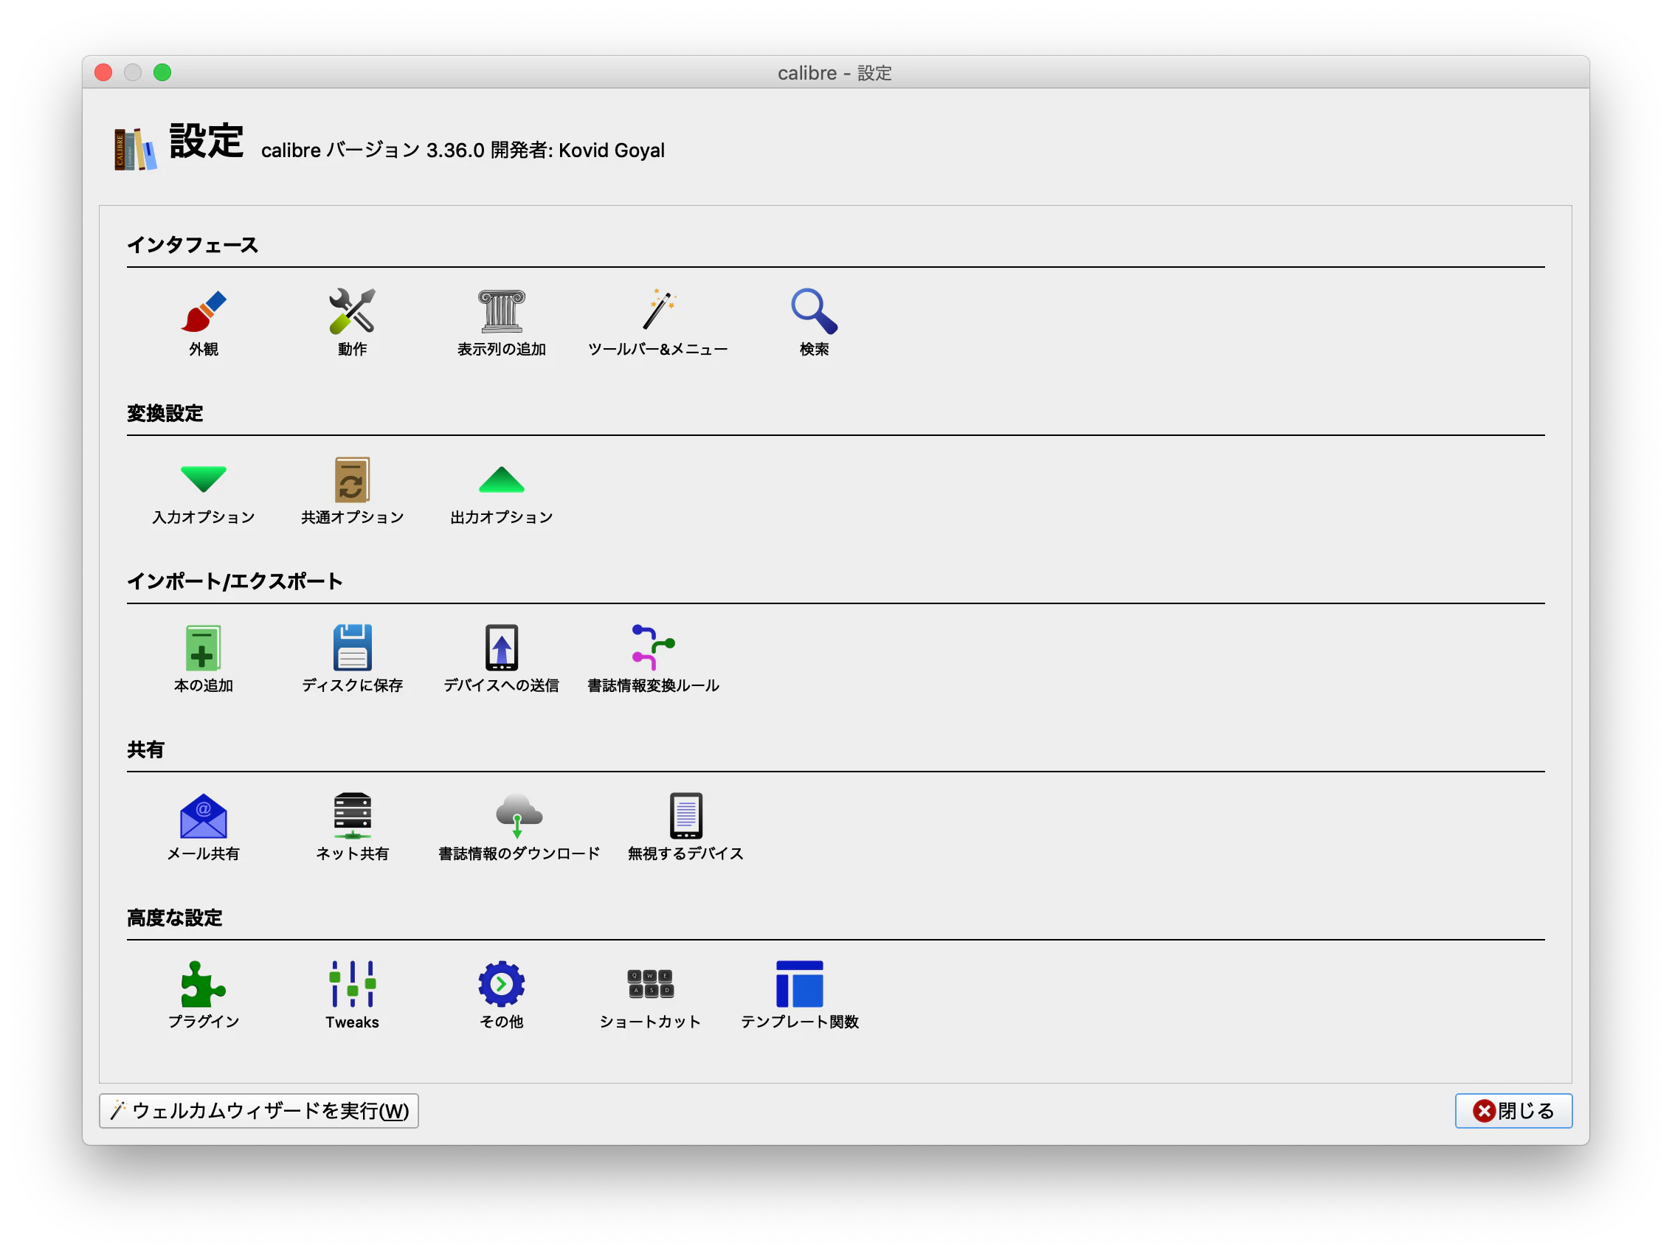Viewport: 1672px width, 1254px height.
Task: Open the 外観 appearance settings
Action: [x=204, y=323]
